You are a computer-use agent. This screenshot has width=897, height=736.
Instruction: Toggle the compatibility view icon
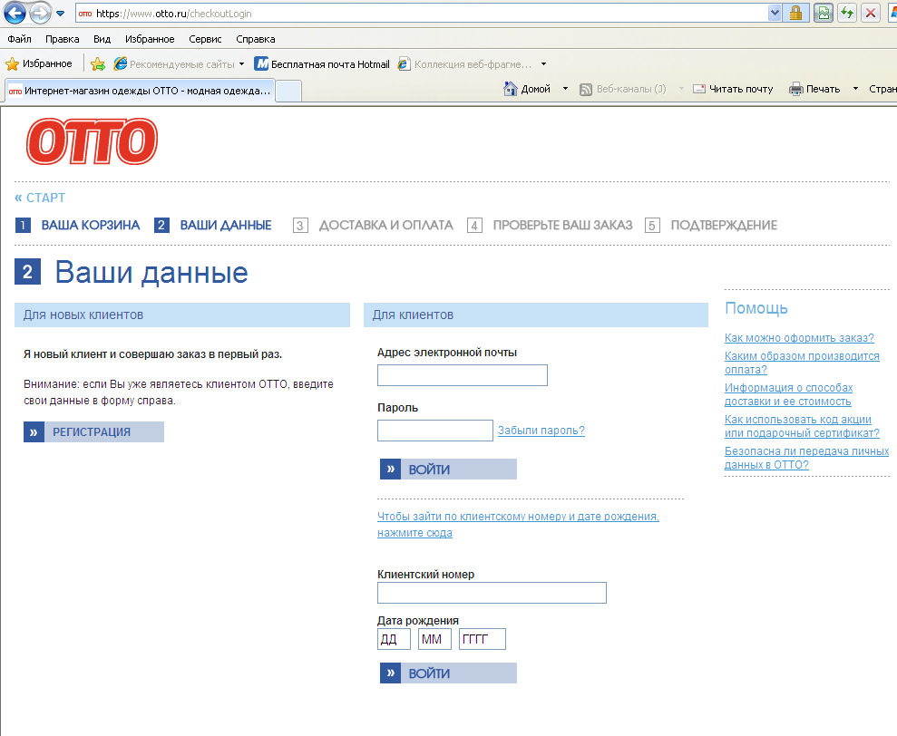point(824,14)
